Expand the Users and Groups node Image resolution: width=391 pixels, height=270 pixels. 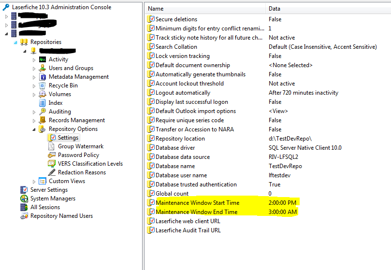[x=34, y=69]
